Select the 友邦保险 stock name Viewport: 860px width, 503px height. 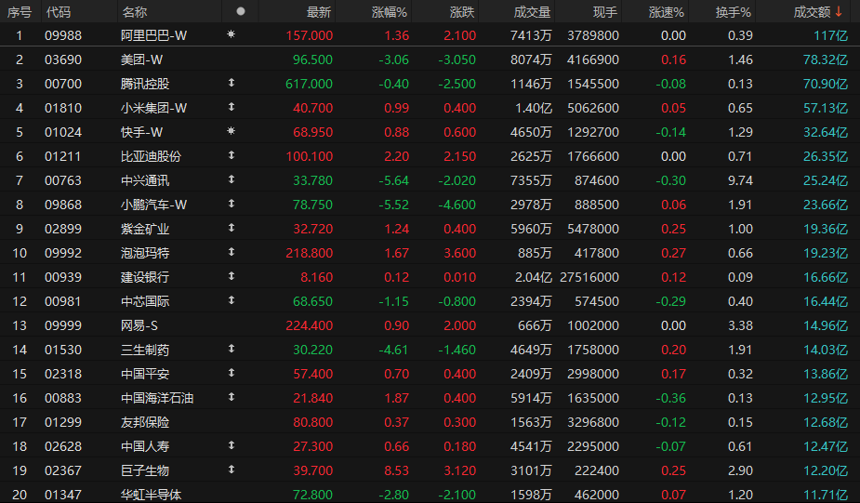tap(145, 422)
